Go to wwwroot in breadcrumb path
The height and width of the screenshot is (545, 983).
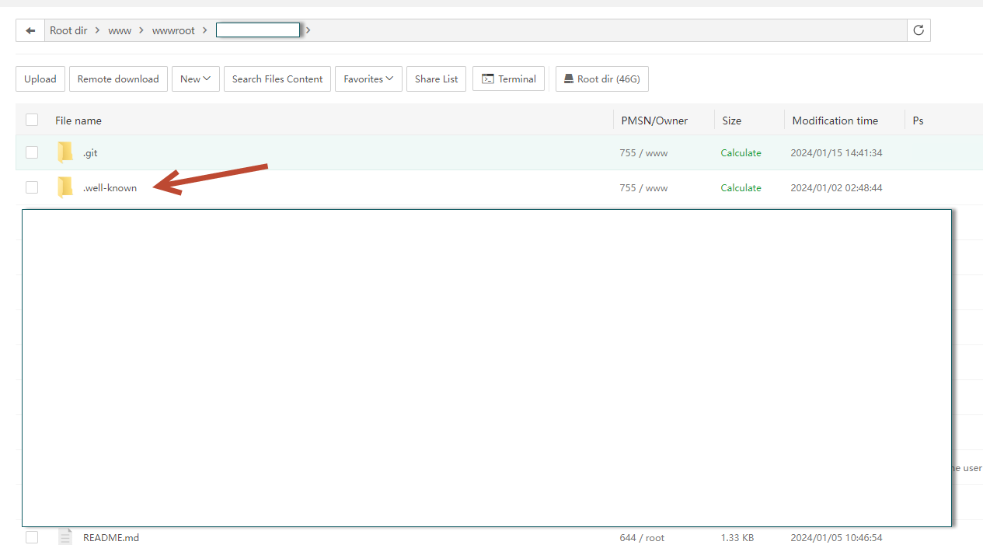pos(173,31)
